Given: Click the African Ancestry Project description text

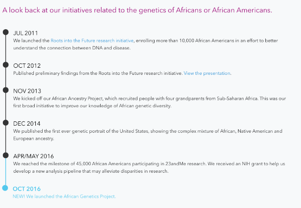Looking at the screenshot, I should 150,102.
